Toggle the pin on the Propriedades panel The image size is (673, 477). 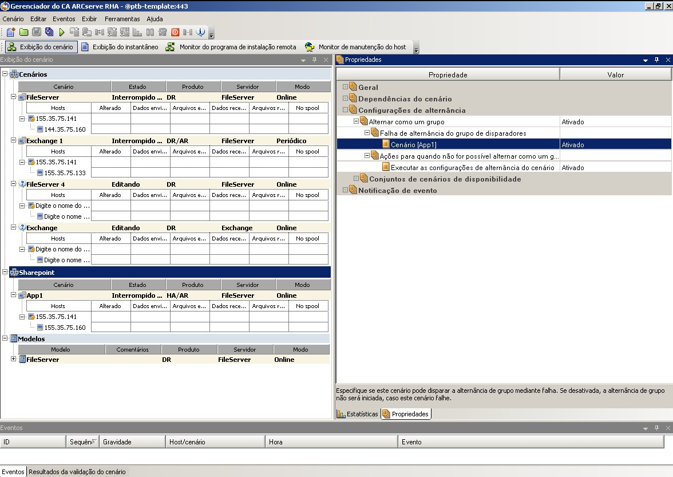point(657,60)
